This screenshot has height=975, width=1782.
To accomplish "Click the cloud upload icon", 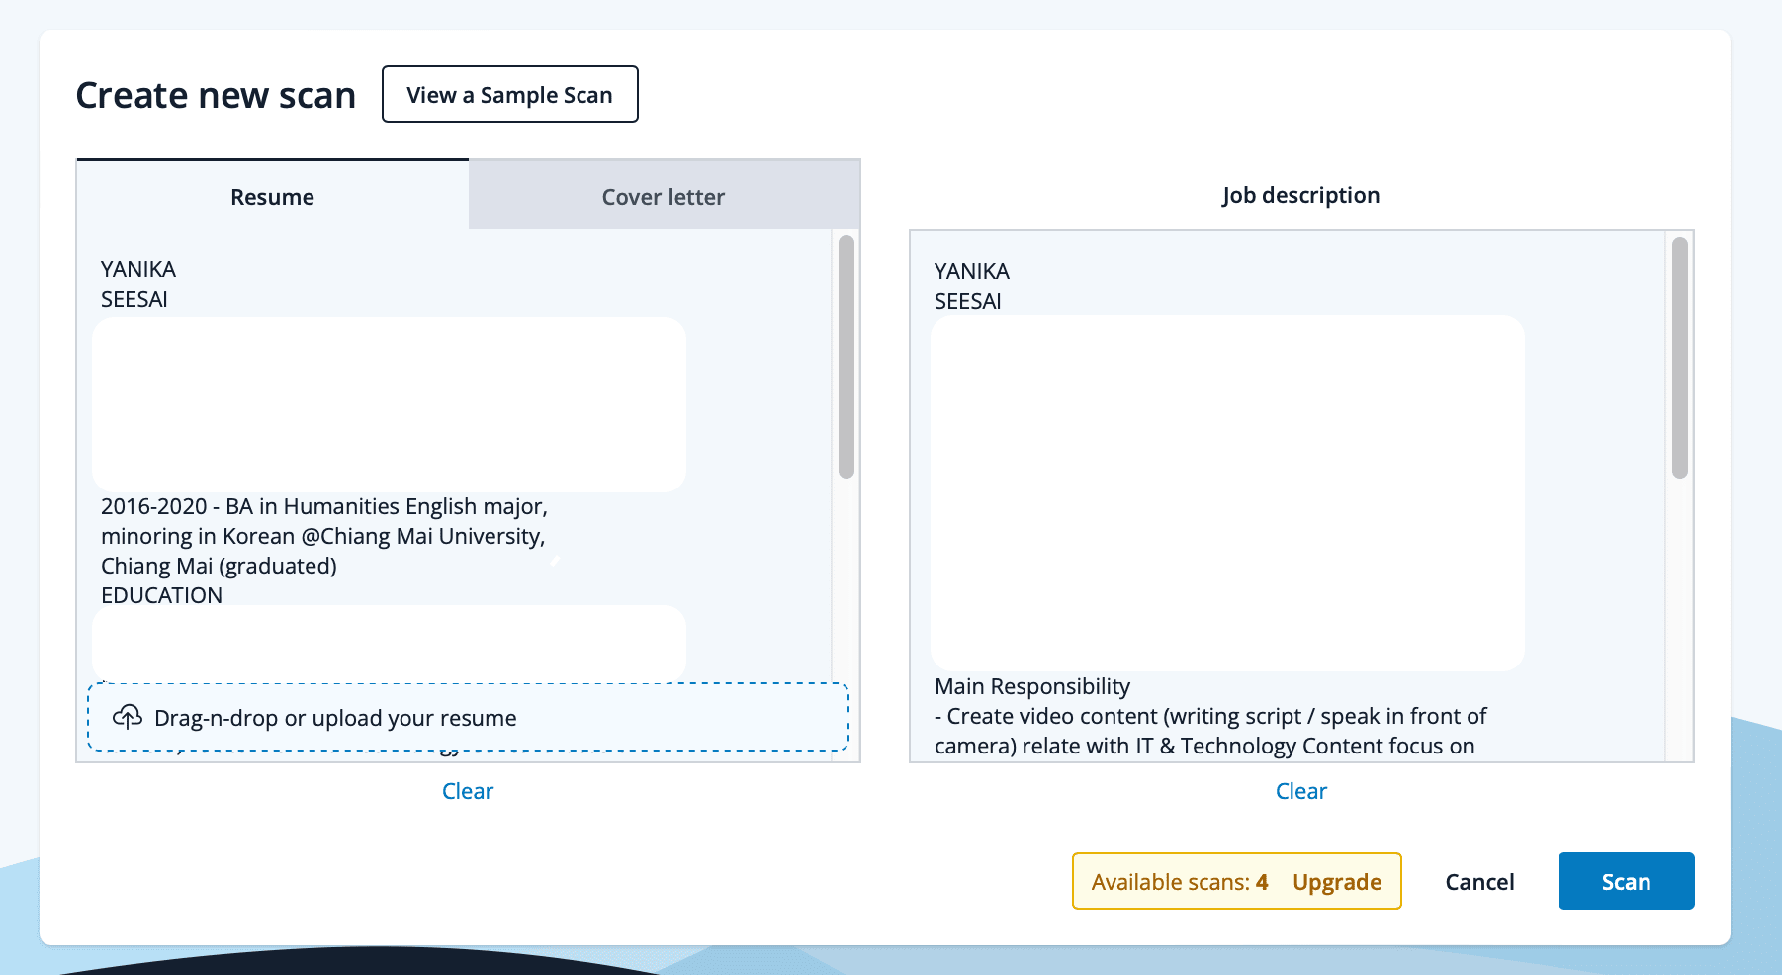I will [x=128, y=717].
